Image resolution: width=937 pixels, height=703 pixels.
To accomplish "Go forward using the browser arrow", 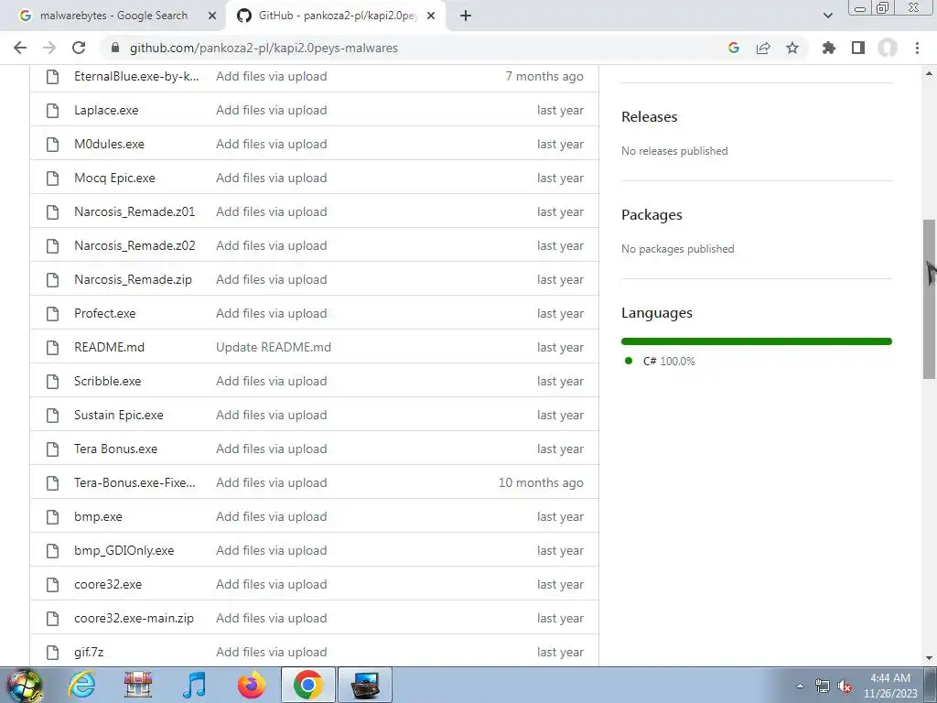I will (49, 48).
